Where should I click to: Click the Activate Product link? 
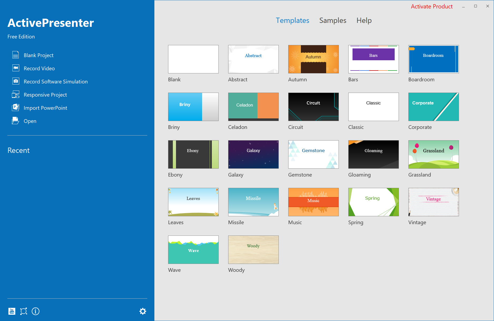(x=432, y=7)
